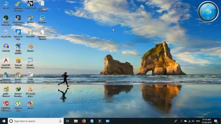Open the New Text Document file
The height and width of the screenshot is (124, 221).
42,6
